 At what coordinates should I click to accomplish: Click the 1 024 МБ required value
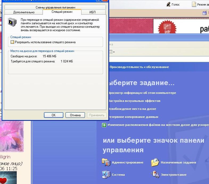(67, 61)
